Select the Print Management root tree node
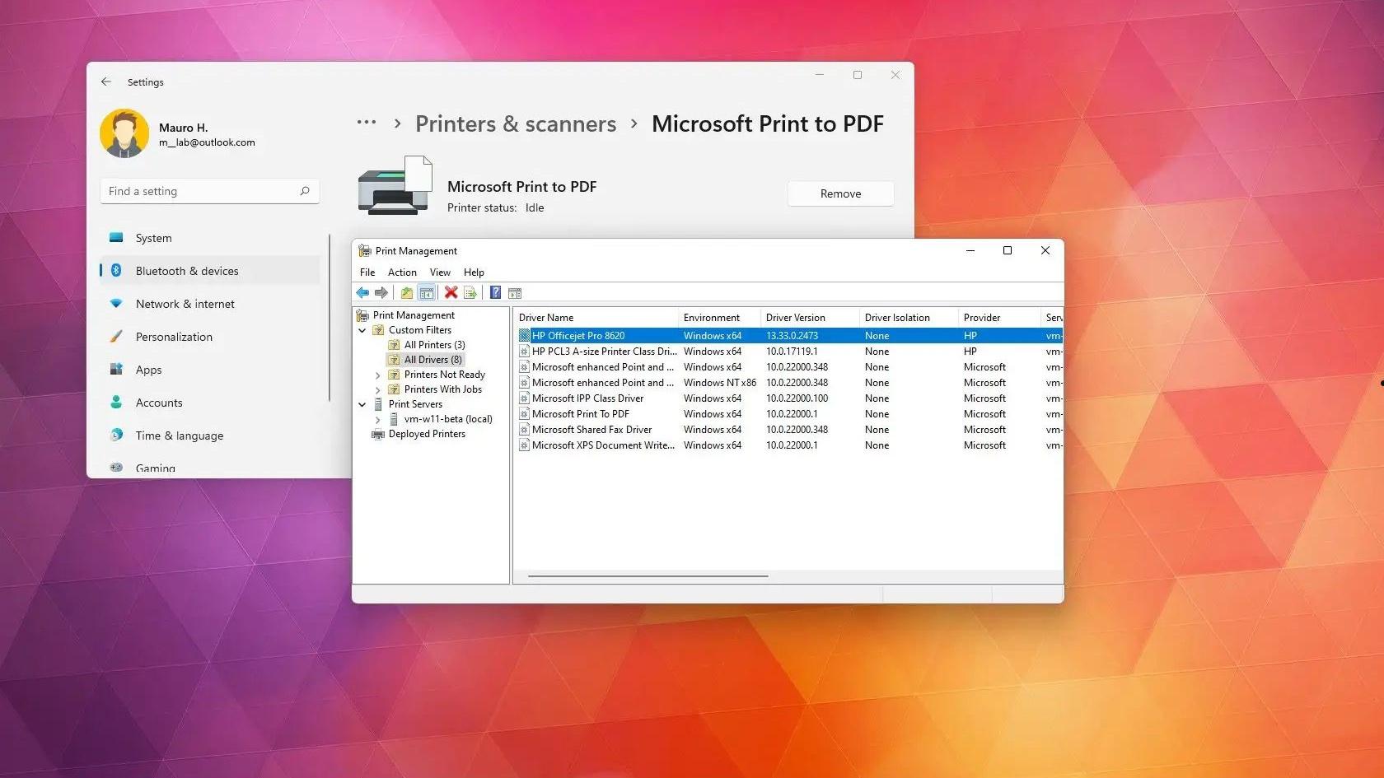1384x778 pixels. click(414, 315)
